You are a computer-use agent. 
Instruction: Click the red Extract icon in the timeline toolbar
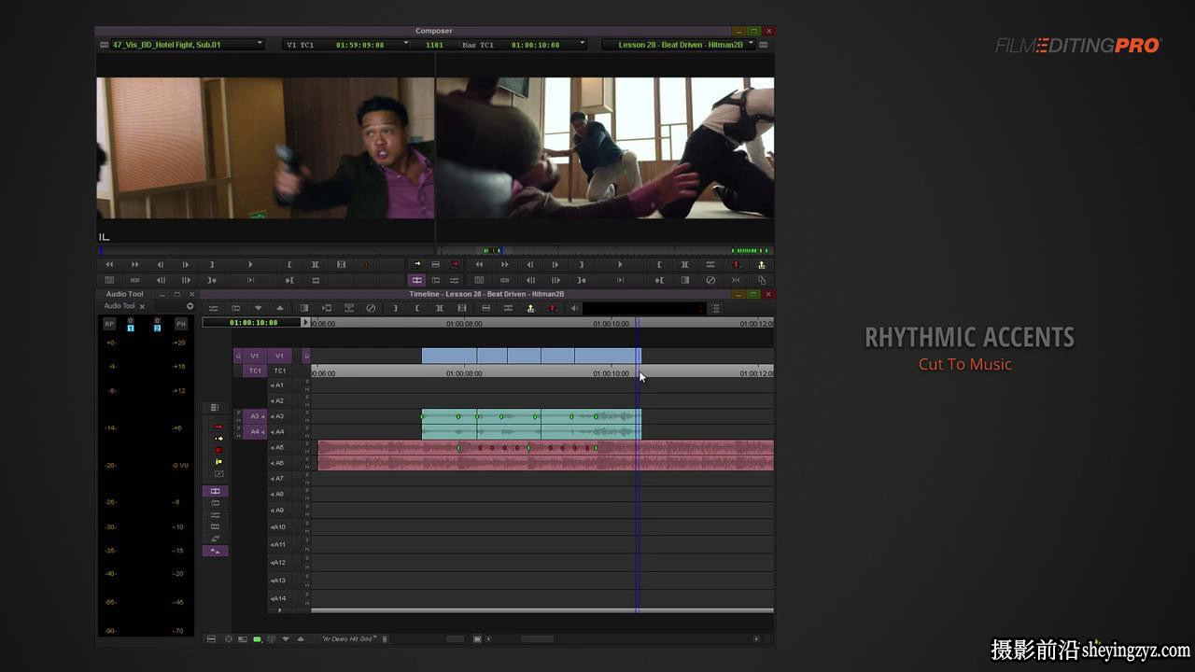pos(552,308)
